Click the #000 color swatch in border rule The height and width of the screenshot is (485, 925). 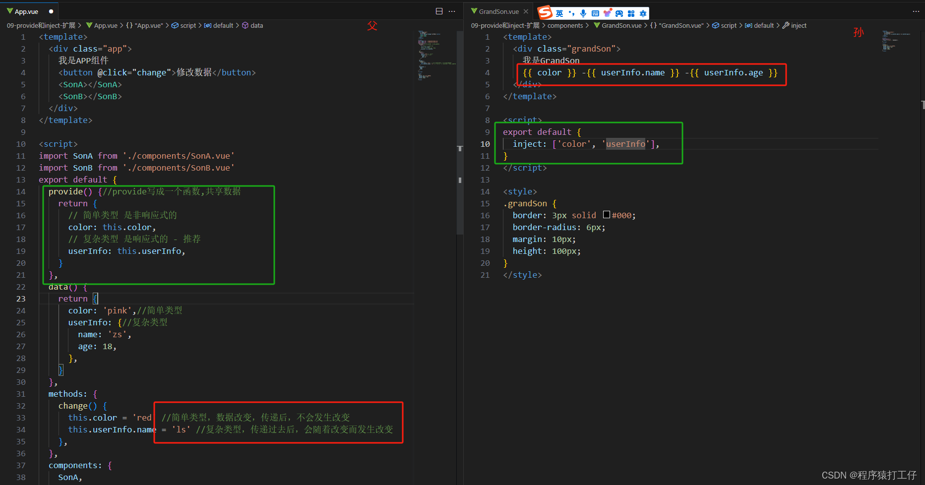(x=606, y=215)
